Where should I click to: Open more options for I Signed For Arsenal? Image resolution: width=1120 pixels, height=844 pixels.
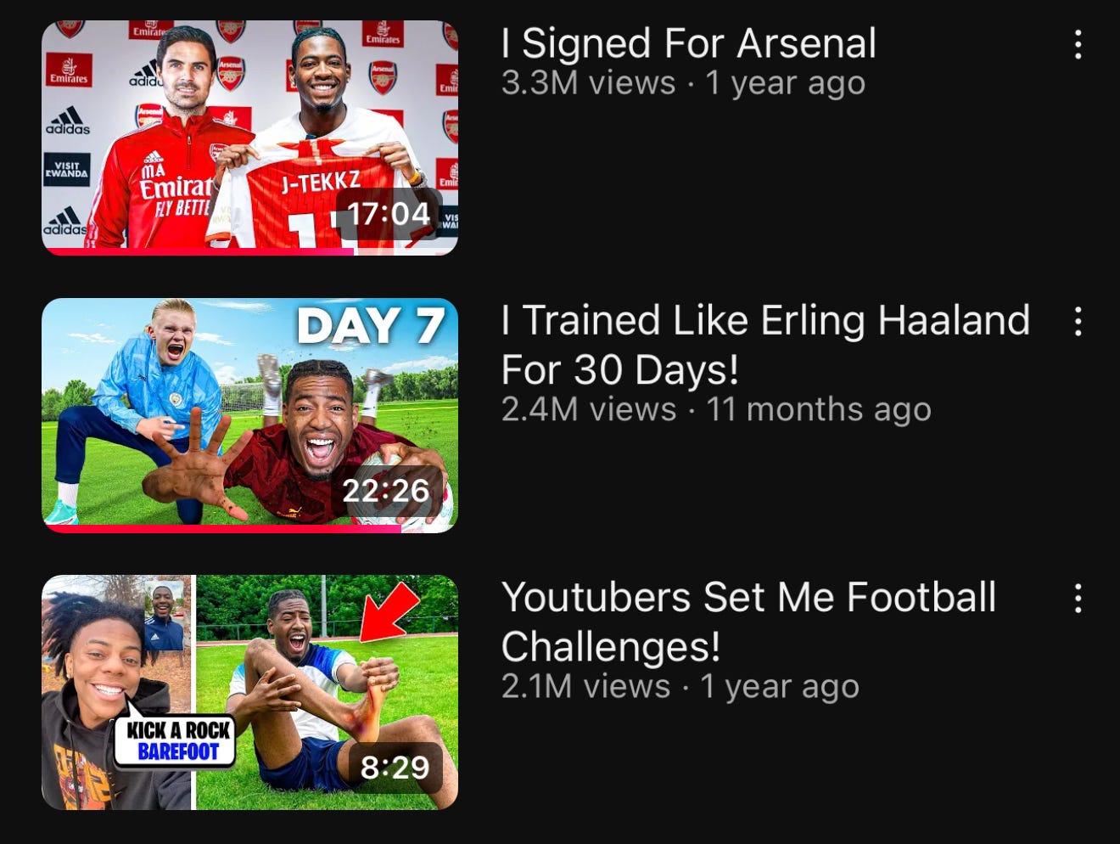(x=1078, y=44)
